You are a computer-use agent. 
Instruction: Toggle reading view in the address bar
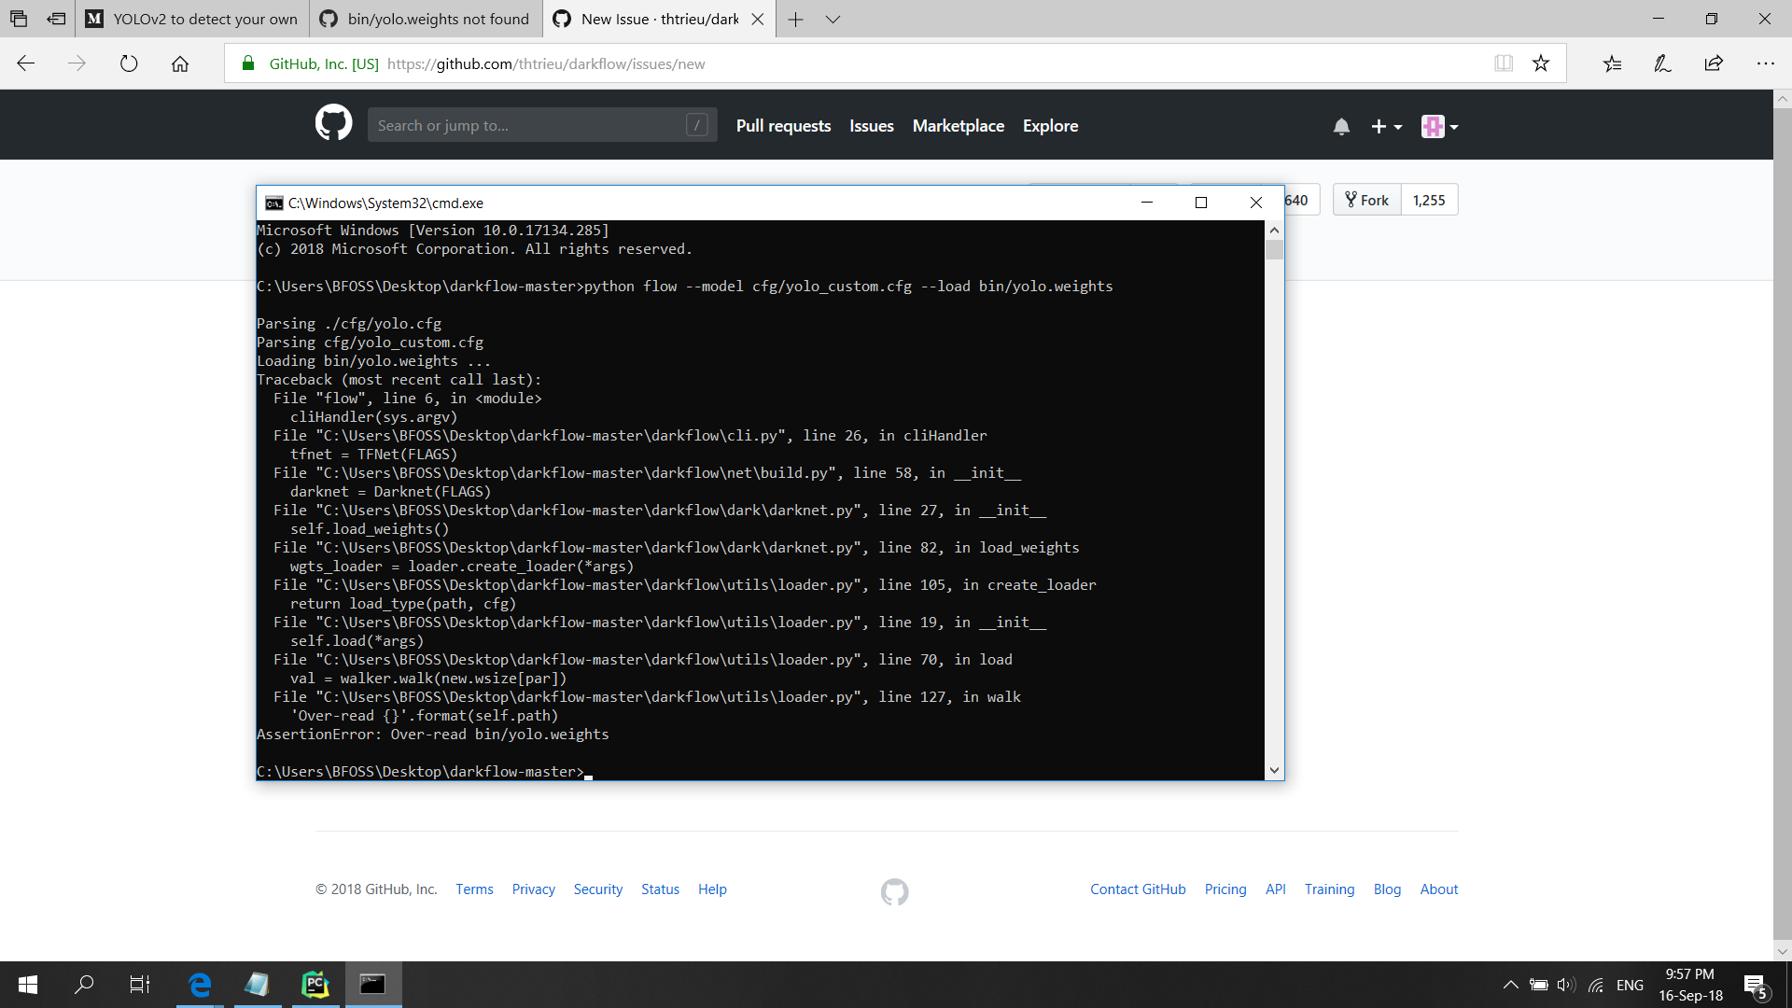pos(1503,63)
